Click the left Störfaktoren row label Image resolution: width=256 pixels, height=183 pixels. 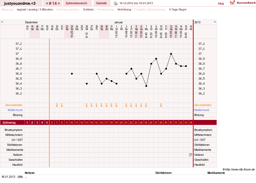(15, 145)
